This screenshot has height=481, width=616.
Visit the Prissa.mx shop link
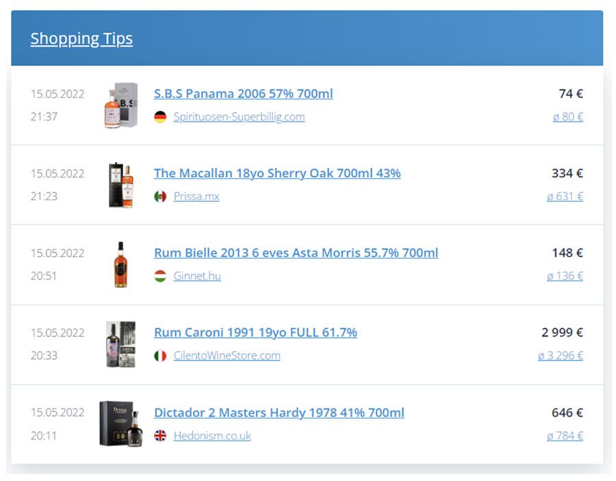pos(196,196)
